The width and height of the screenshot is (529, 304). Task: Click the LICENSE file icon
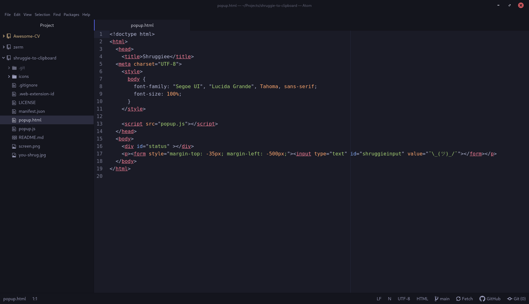pos(14,102)
